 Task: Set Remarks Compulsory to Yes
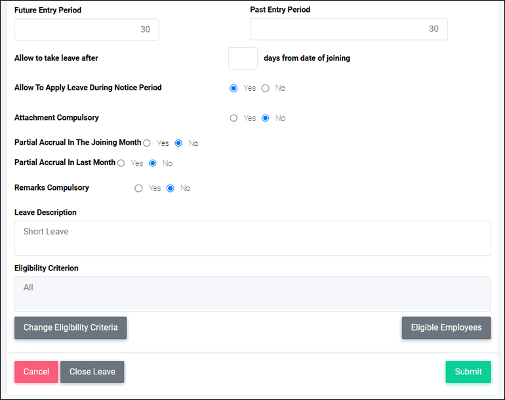138,188
